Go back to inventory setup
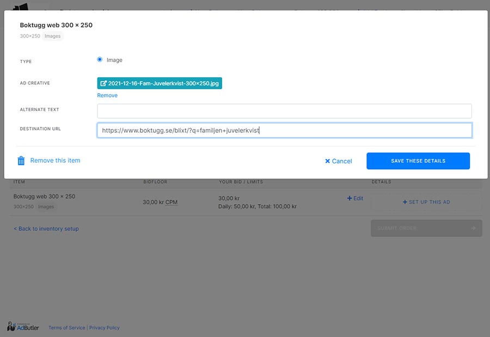 (46, 229)
